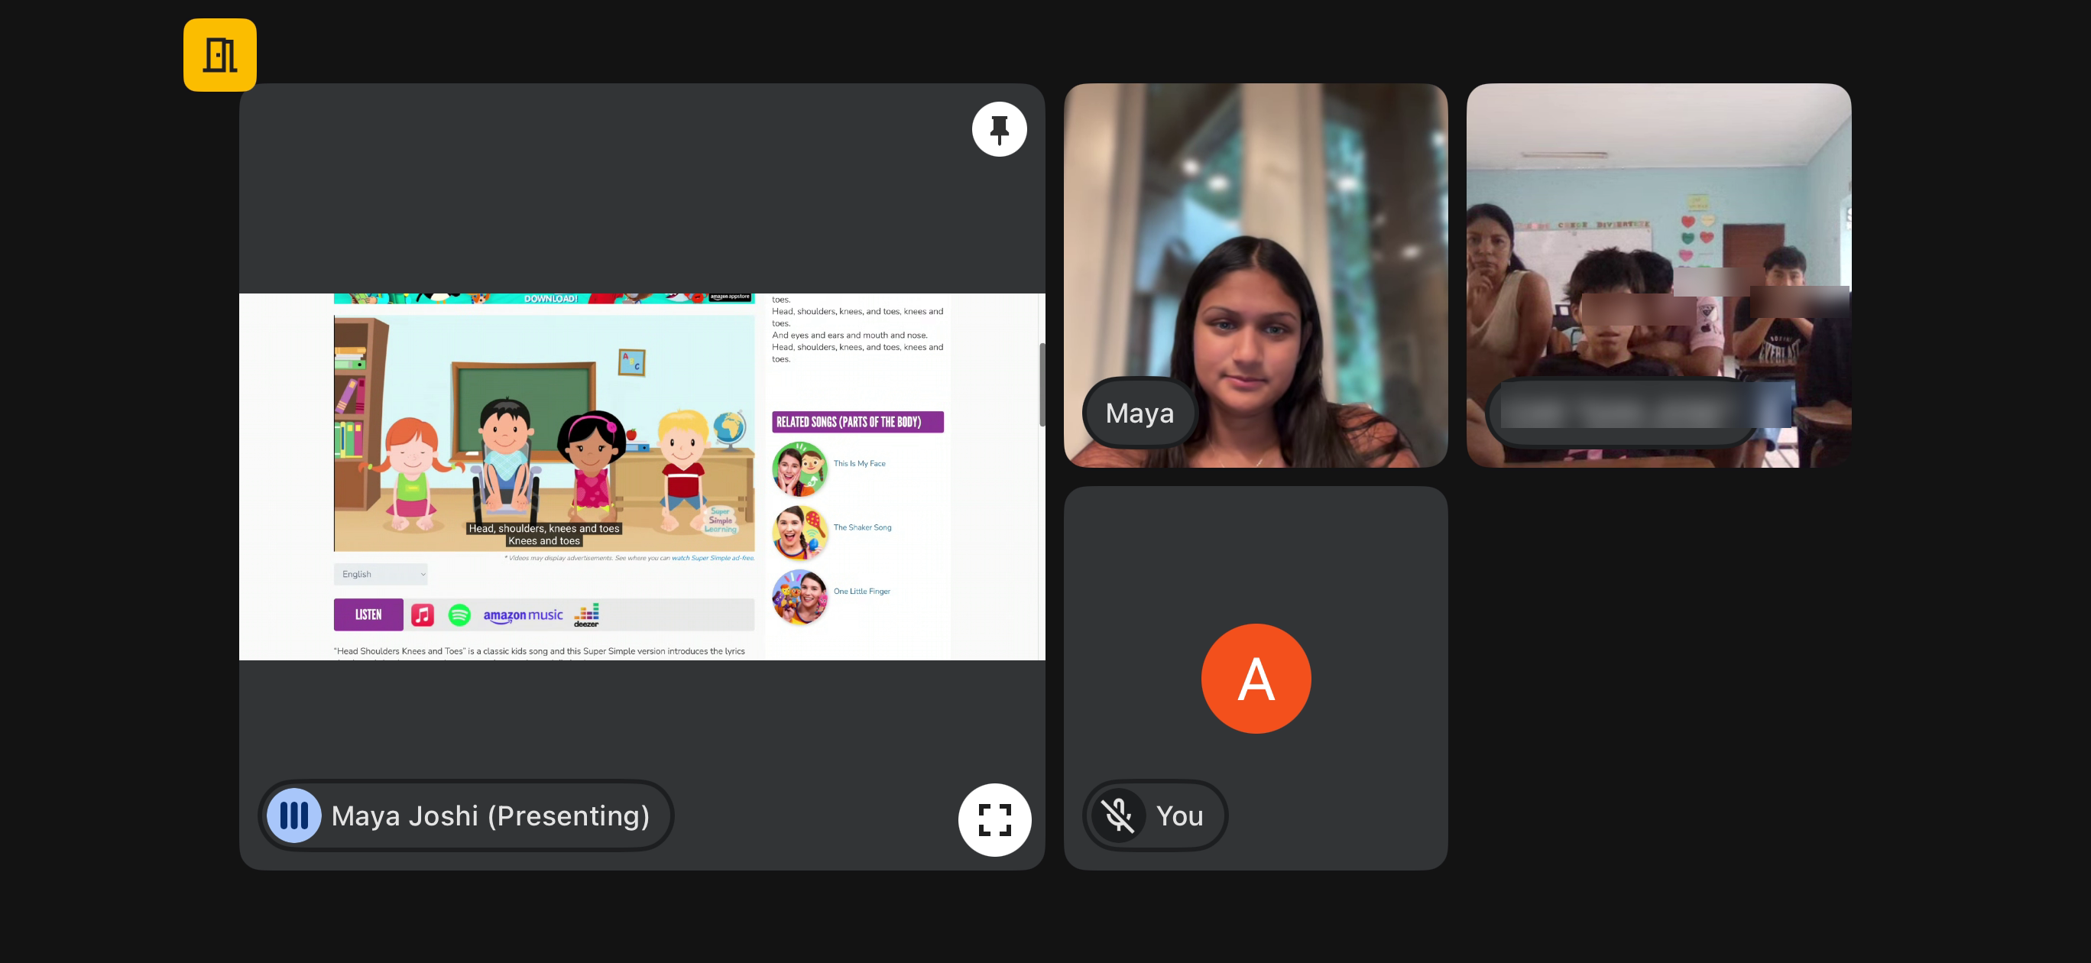Image resolution: width=2091 pixels, height=963 pixels.
Task: Toggle your muted microphone icon
Action: tap(1118, 815)
